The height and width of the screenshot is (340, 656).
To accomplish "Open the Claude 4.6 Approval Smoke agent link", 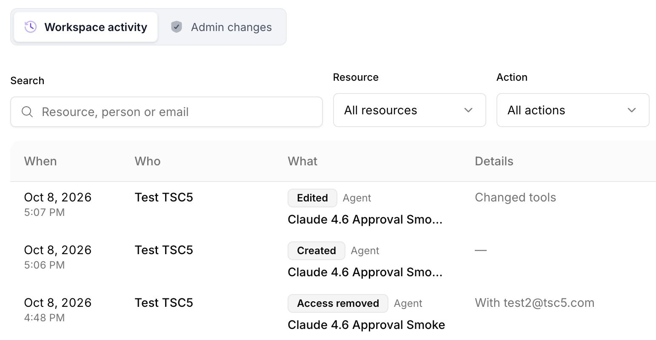I will (366, 325).
